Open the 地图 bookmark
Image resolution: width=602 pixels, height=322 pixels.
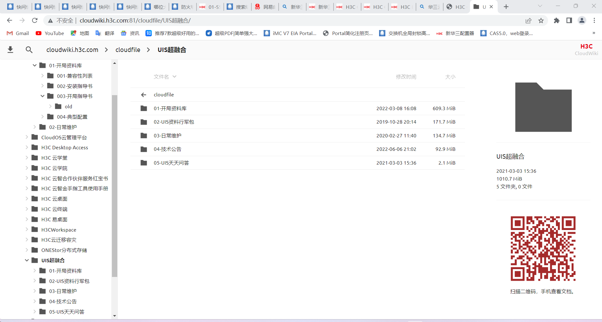(x=80, y=33)
